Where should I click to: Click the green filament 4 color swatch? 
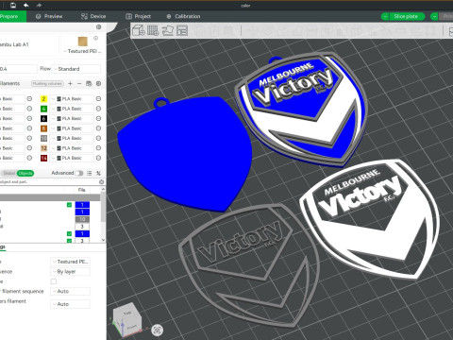click(43, 109)
